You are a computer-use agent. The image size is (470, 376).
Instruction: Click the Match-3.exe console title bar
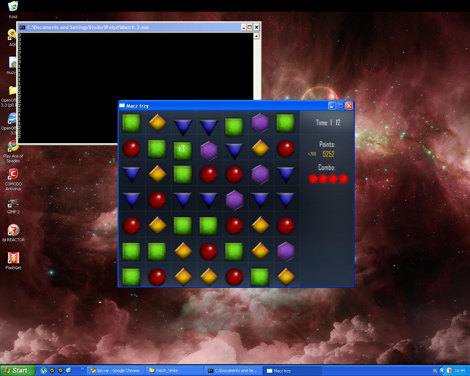129,27
